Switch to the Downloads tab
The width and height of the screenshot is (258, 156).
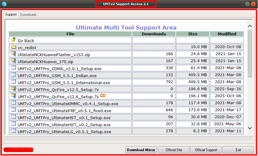pyautogui.click(x=28, y=15)
